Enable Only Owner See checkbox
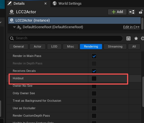 click(94, 93)
